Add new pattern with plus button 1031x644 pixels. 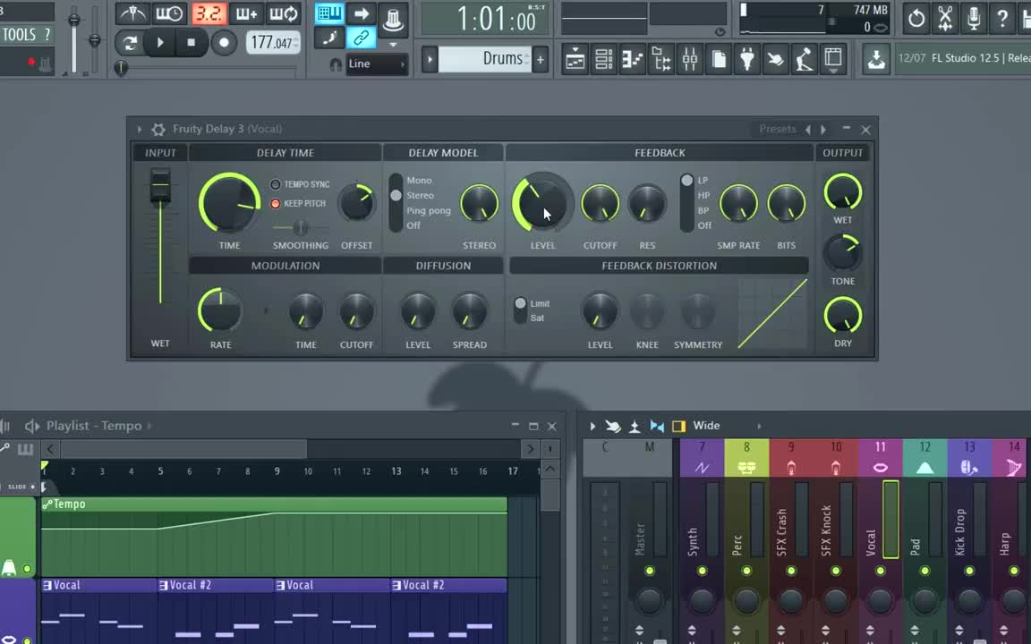click(x=540, y=60)
